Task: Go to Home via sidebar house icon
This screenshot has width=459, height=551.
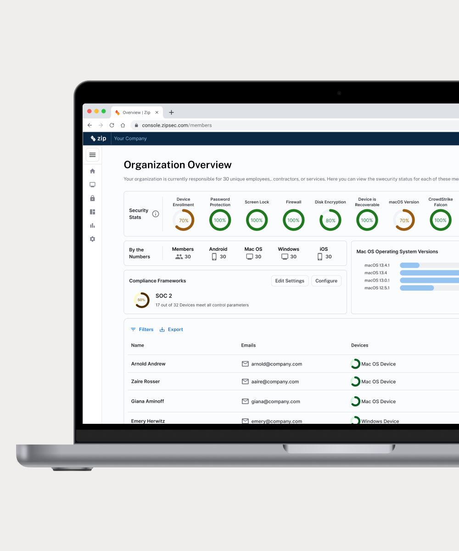Action: point(92,171)
